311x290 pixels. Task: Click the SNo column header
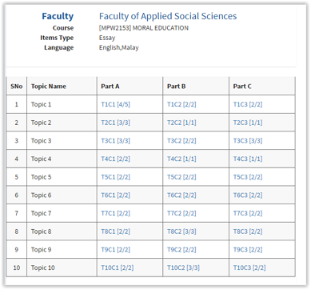pyautogui.click(x=17, y=87)
